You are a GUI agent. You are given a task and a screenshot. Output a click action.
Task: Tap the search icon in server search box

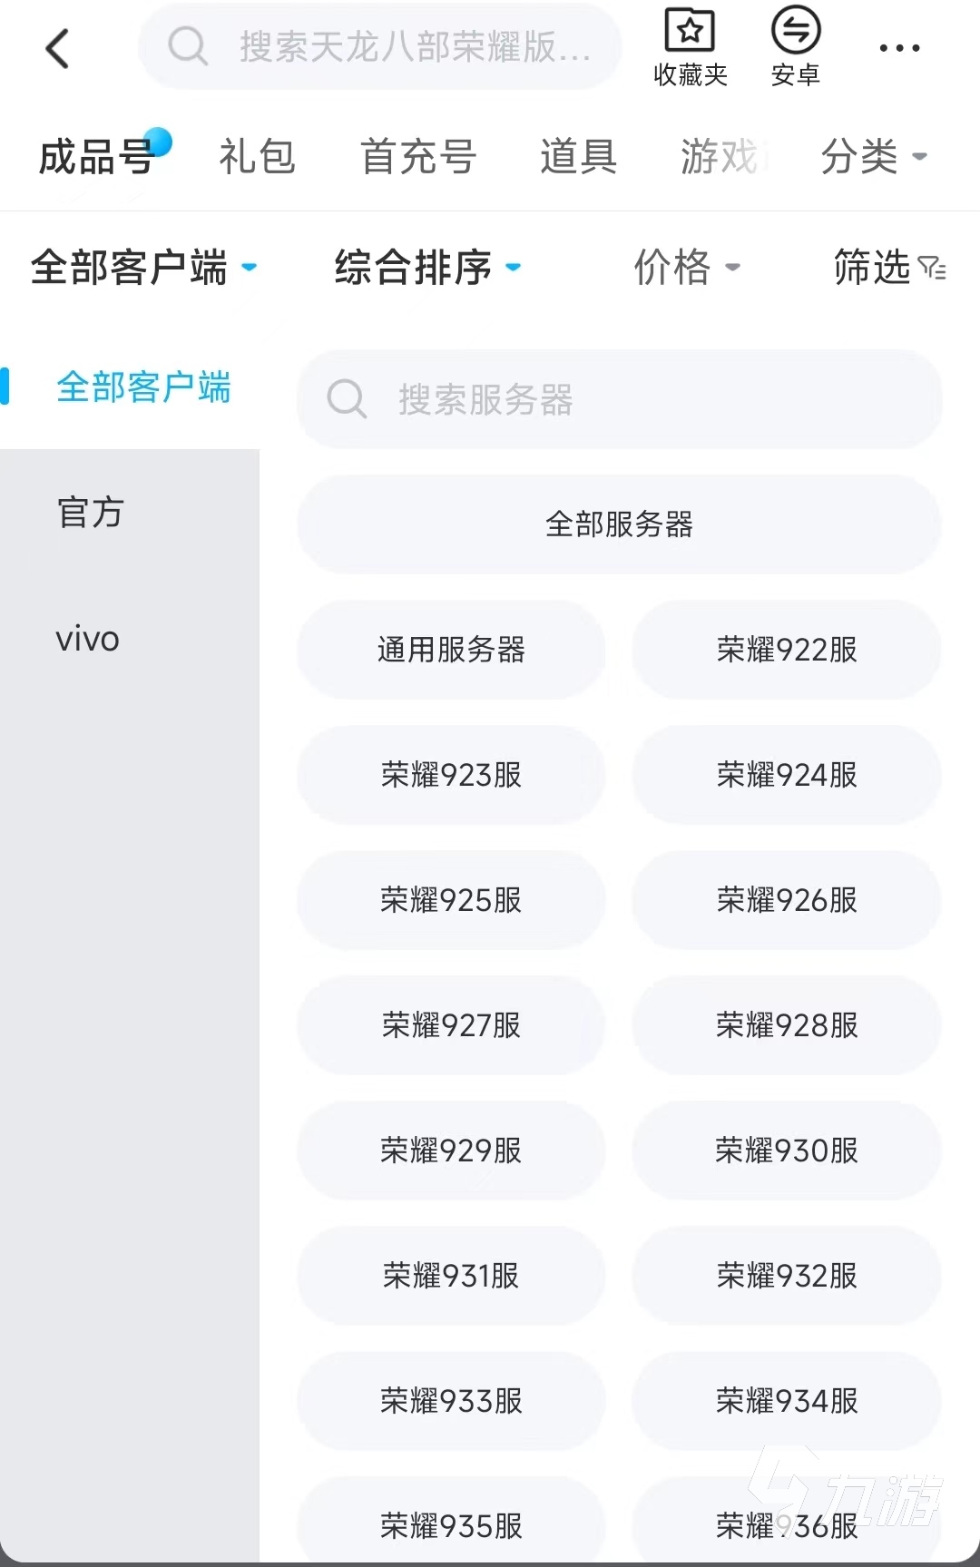[347, 398]
